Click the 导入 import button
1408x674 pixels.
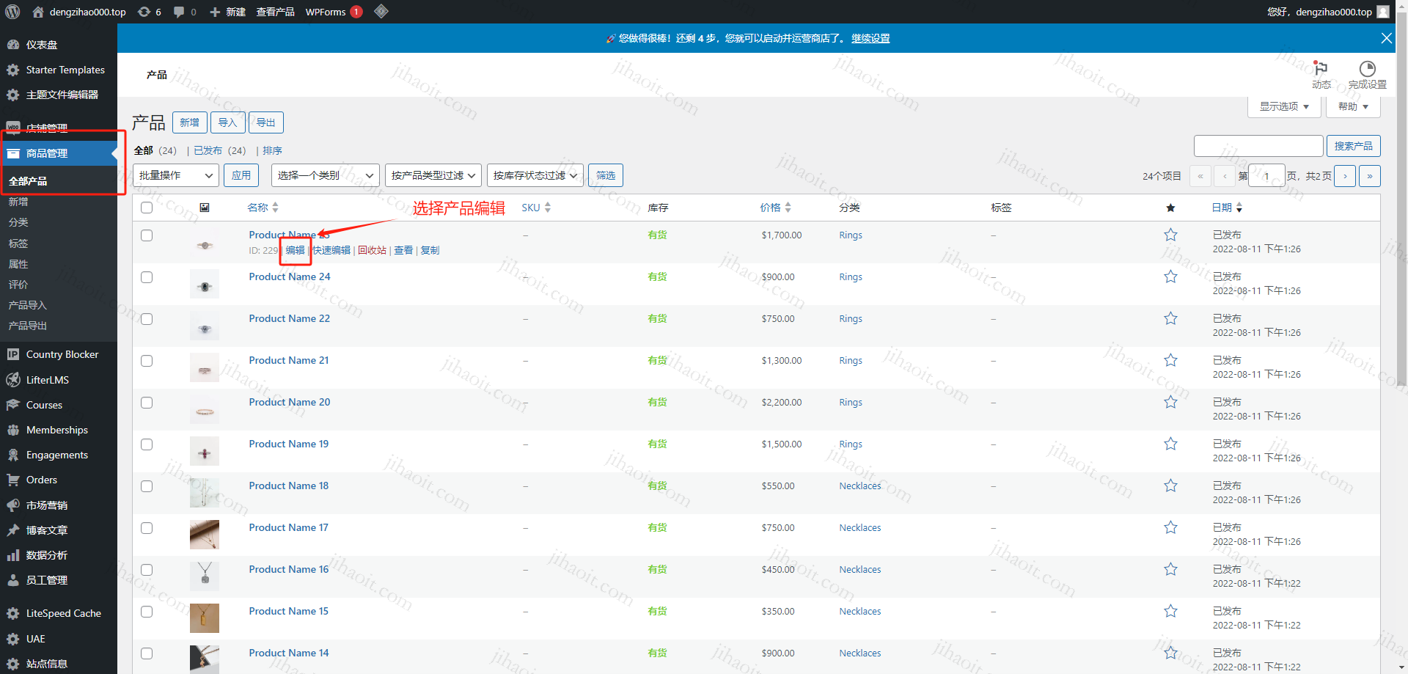(x=227, y=122)
